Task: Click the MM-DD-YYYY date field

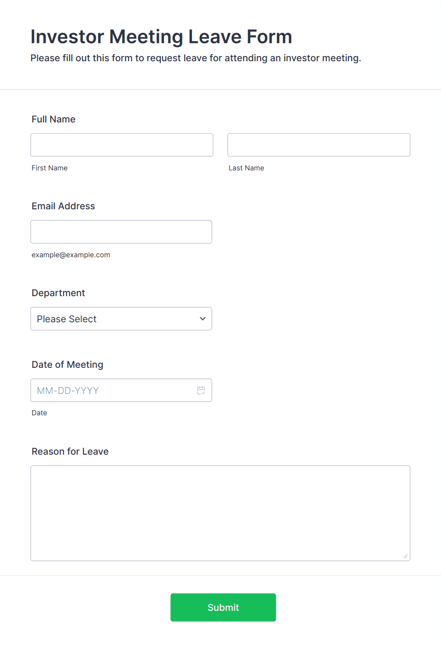Action: coord(121,391)
